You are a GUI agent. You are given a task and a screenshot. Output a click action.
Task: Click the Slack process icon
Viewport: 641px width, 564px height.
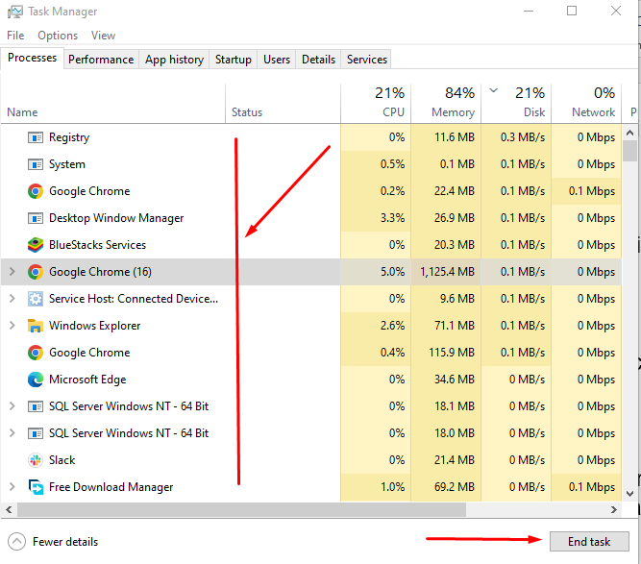pyautogui.click(x=36, y=460)
